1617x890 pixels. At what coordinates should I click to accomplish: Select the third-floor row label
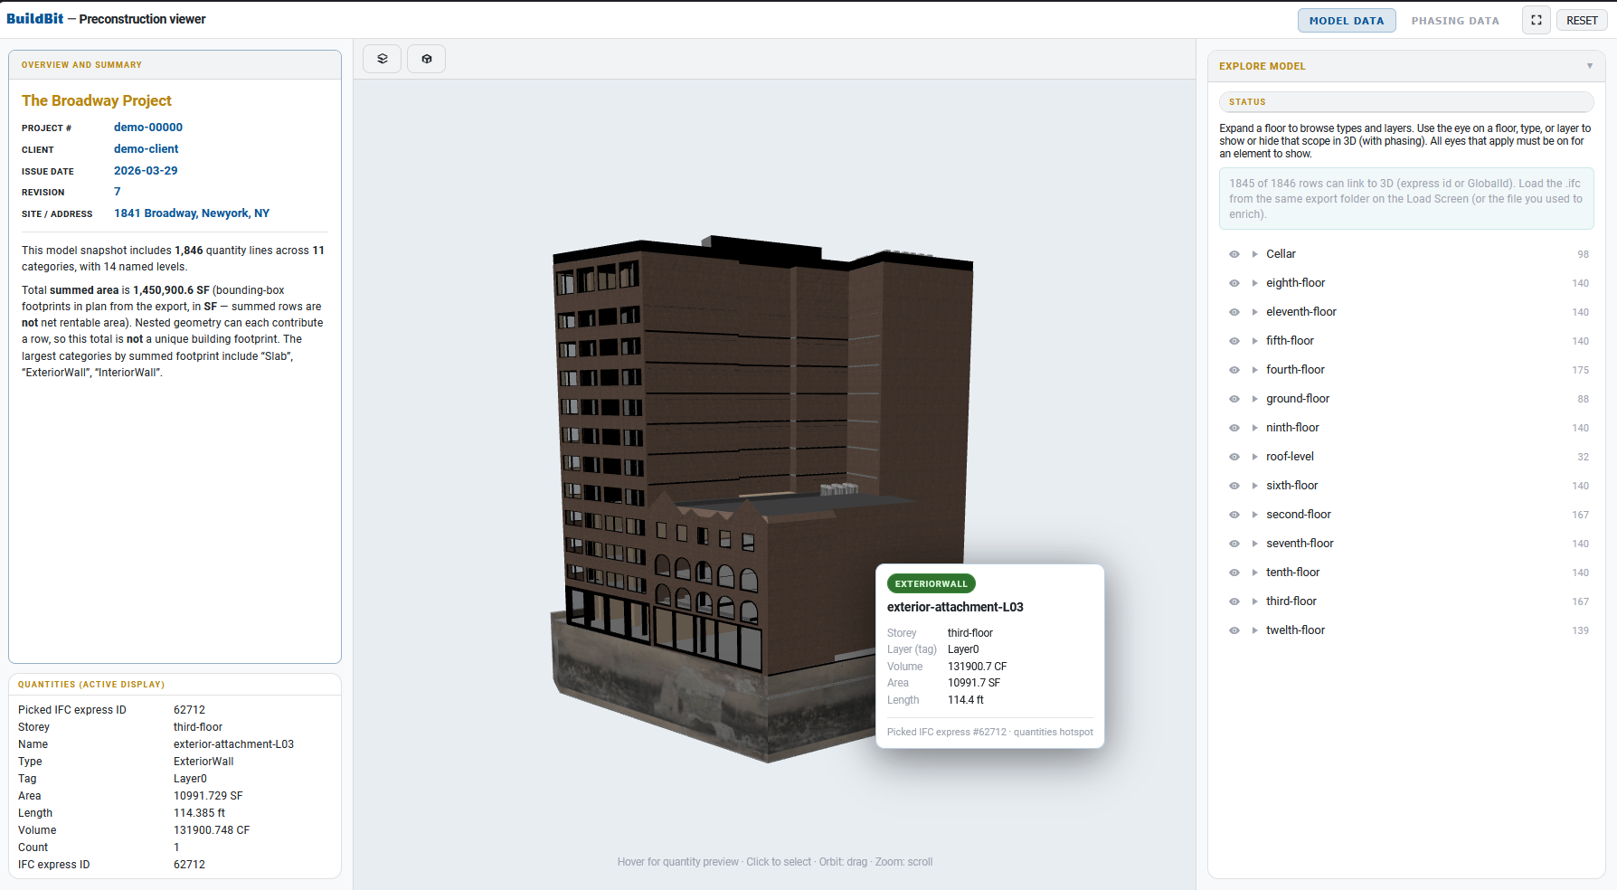[1291, 601]
